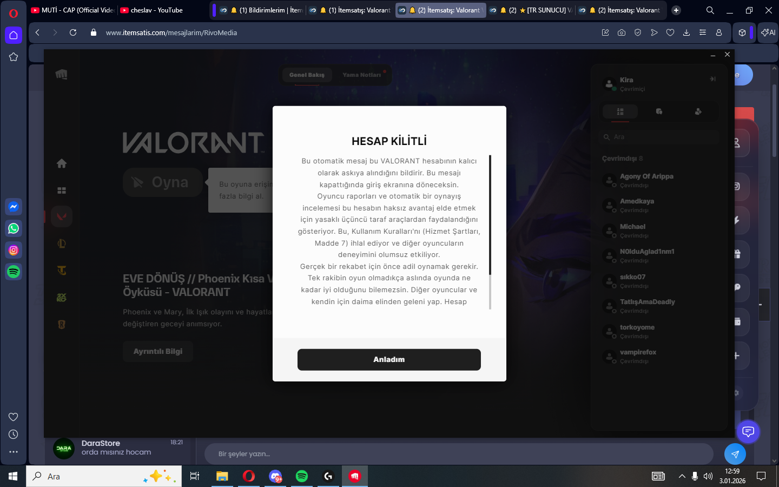Click the Oyna play button
The image size is (779, 487).
tap(163, 182)
